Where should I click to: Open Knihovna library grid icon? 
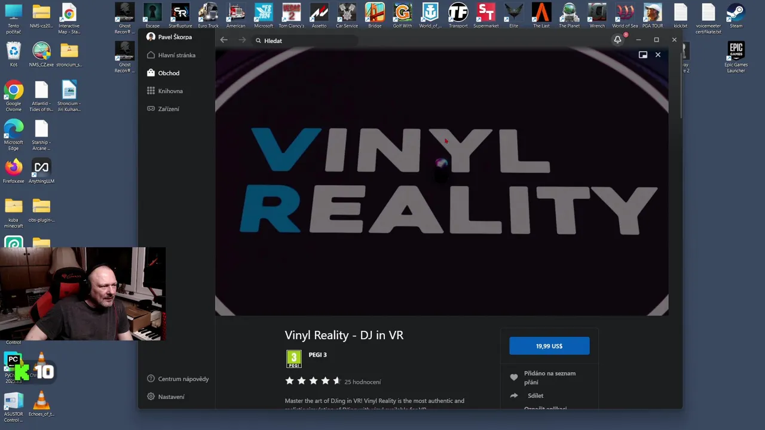pos(151,91)
